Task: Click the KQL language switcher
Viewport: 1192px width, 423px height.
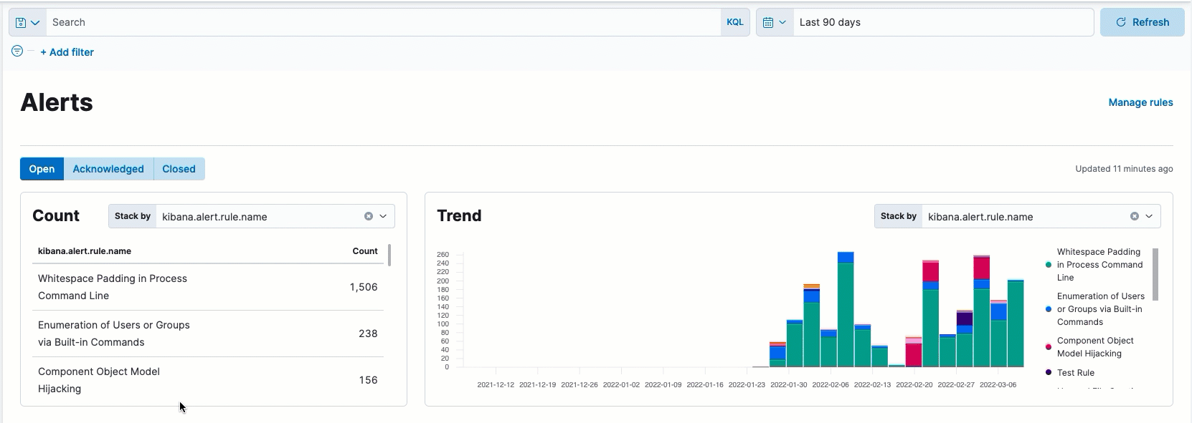Action: tap(734, 22)
